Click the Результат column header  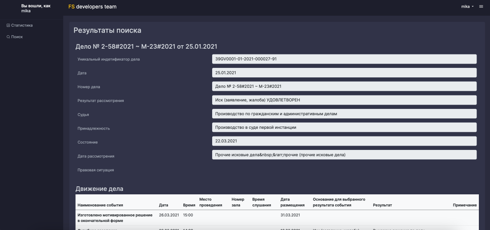point(382,205)
